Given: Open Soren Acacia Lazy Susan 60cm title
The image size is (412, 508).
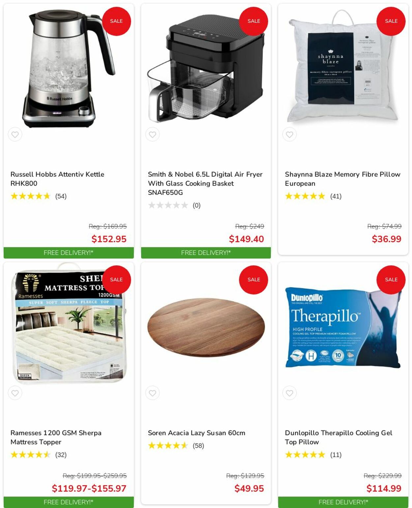Looking at the screenshot, I should tap(196, 433).
